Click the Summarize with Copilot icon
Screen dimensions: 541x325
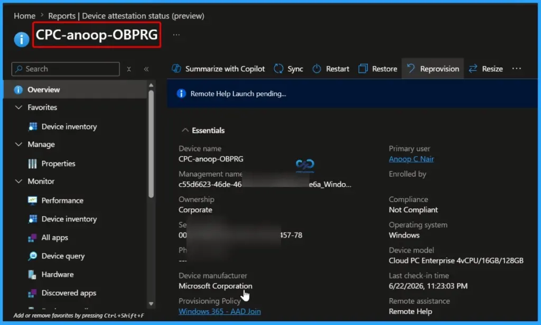(176, 69)
